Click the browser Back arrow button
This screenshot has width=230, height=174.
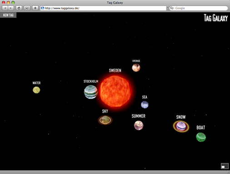[5, 8]
